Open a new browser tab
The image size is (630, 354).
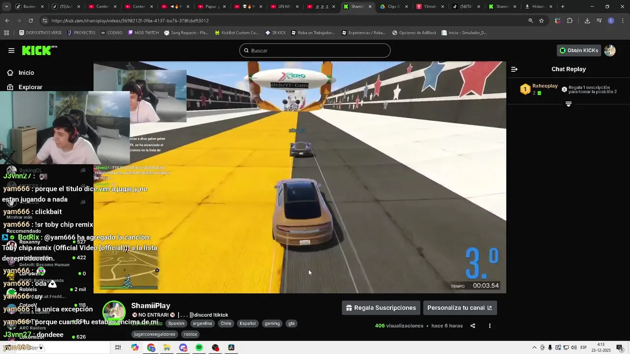point(563,7)
